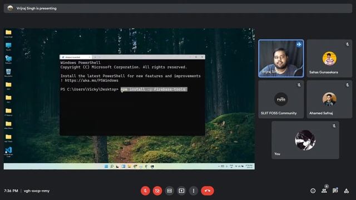The width and height of the screenshot is (356, 200).
Task: Open the Windows Start button on taskbar
Action: coord(106,167)
